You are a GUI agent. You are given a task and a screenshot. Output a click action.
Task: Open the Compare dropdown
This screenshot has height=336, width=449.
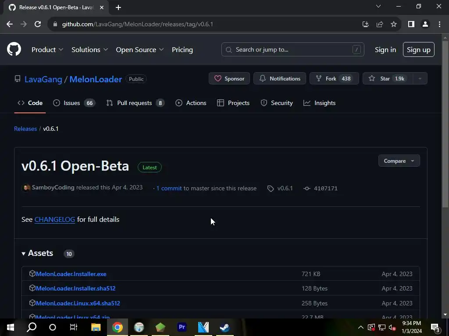tap(399, 161)
